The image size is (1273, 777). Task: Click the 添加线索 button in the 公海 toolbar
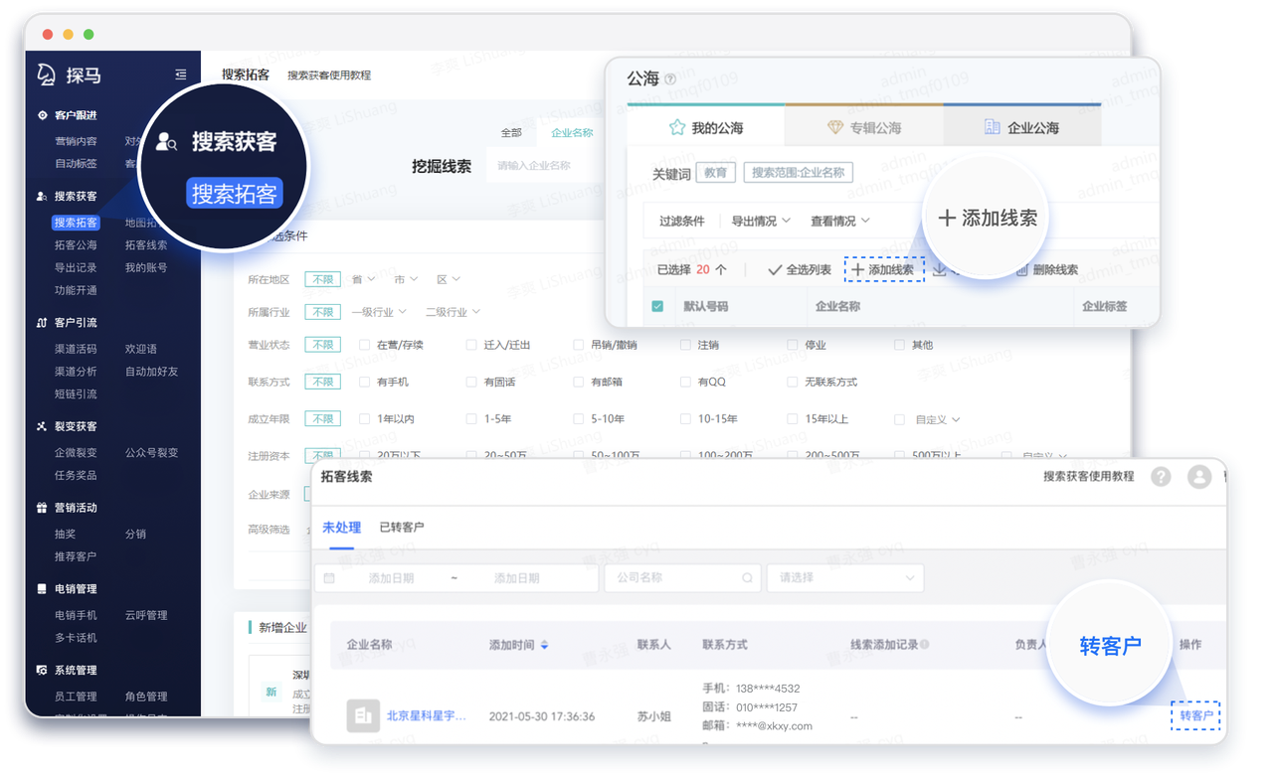(x=884, y=269)
